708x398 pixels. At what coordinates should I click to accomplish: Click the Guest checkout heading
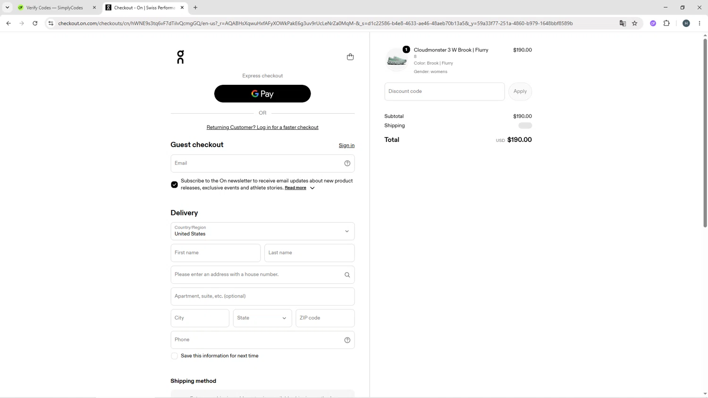pos(197,145)
